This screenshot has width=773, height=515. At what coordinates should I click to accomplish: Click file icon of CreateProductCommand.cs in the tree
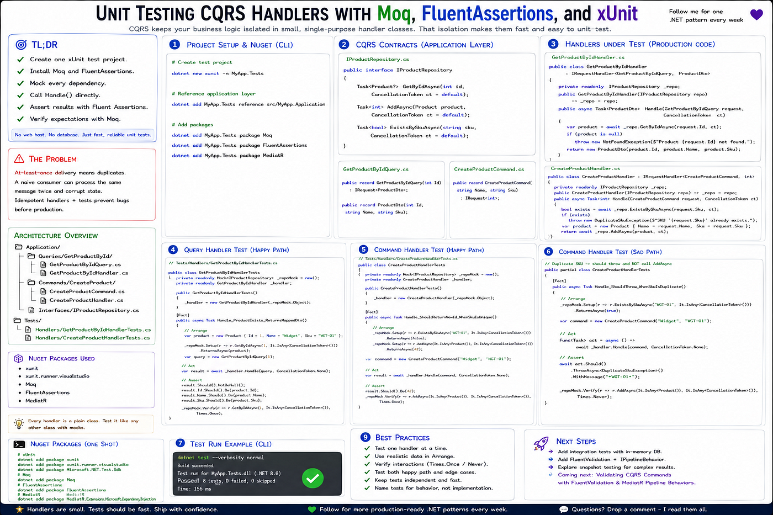click(44, 291)
